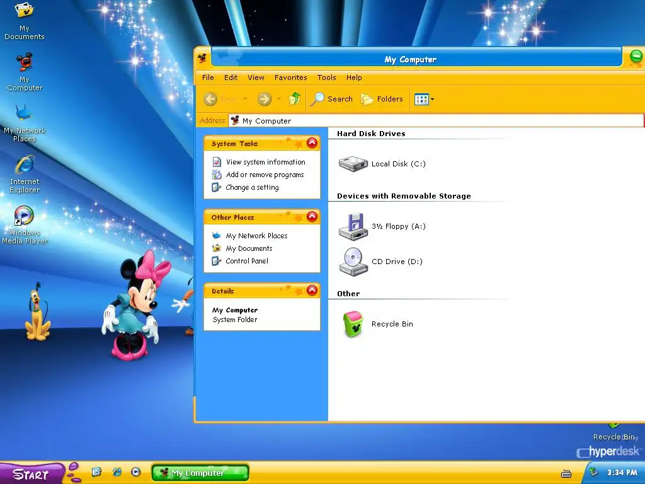This screenshot has width=645, height=484.
Task: Go to My Network Places in Other Places
Action: [x=257, y=236]
